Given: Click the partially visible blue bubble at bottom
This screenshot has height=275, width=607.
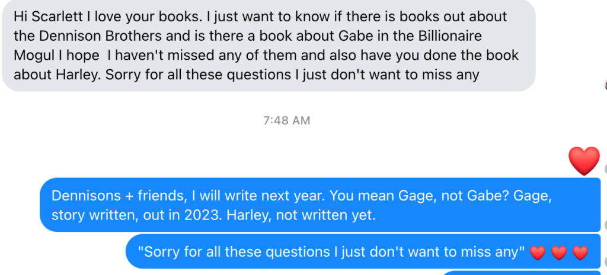Looking at the screenshot, I should 522,273.
